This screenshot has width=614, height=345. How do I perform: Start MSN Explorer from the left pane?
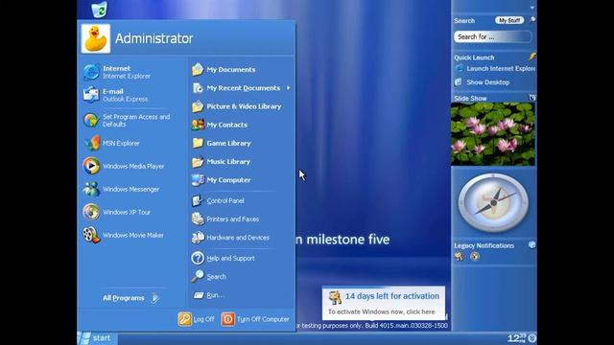pos(111,143)
